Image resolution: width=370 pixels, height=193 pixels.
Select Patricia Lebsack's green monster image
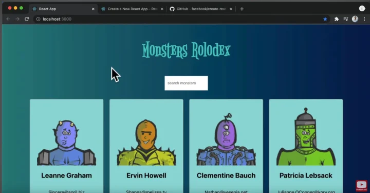(x=306, y=136)
